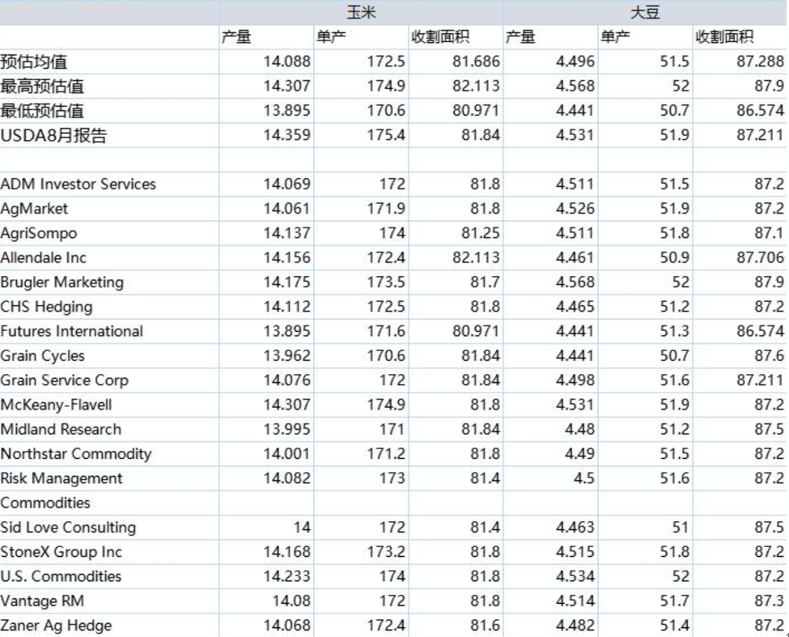Click Allendale's soybean area 87.706
Image resolution: width=789 pixels, height=637 pixels.
[761, 257]
